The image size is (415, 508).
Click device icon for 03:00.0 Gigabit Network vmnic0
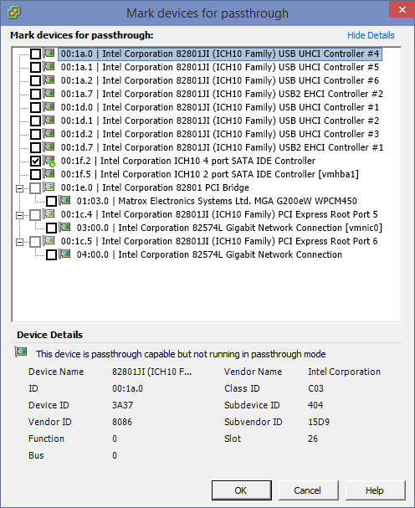pyautogui.click(x=64, y=227)
